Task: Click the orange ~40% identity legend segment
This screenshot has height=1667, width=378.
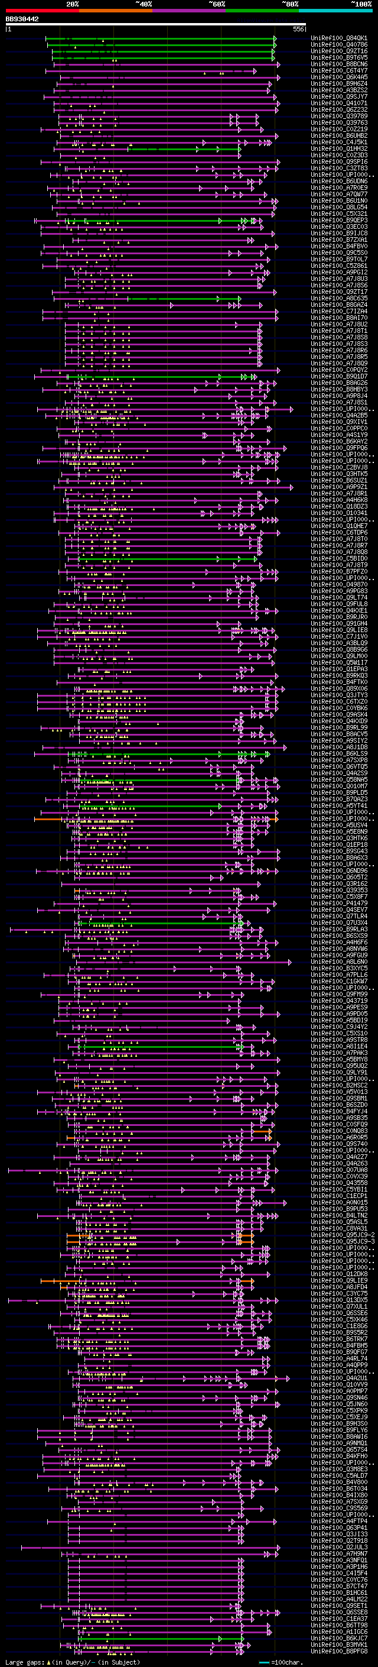Action: (116, 11)
